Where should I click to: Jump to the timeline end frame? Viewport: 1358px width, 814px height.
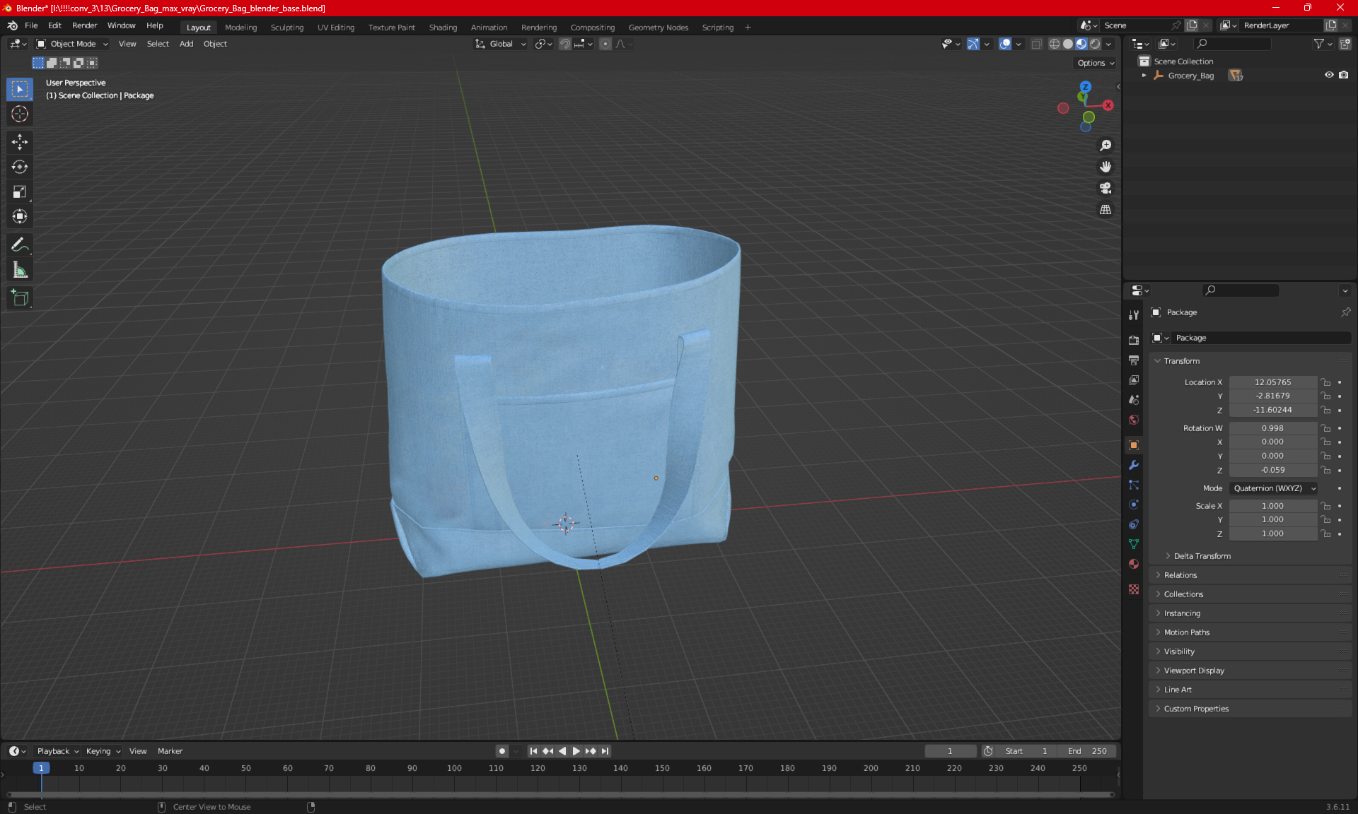point(605,751)
